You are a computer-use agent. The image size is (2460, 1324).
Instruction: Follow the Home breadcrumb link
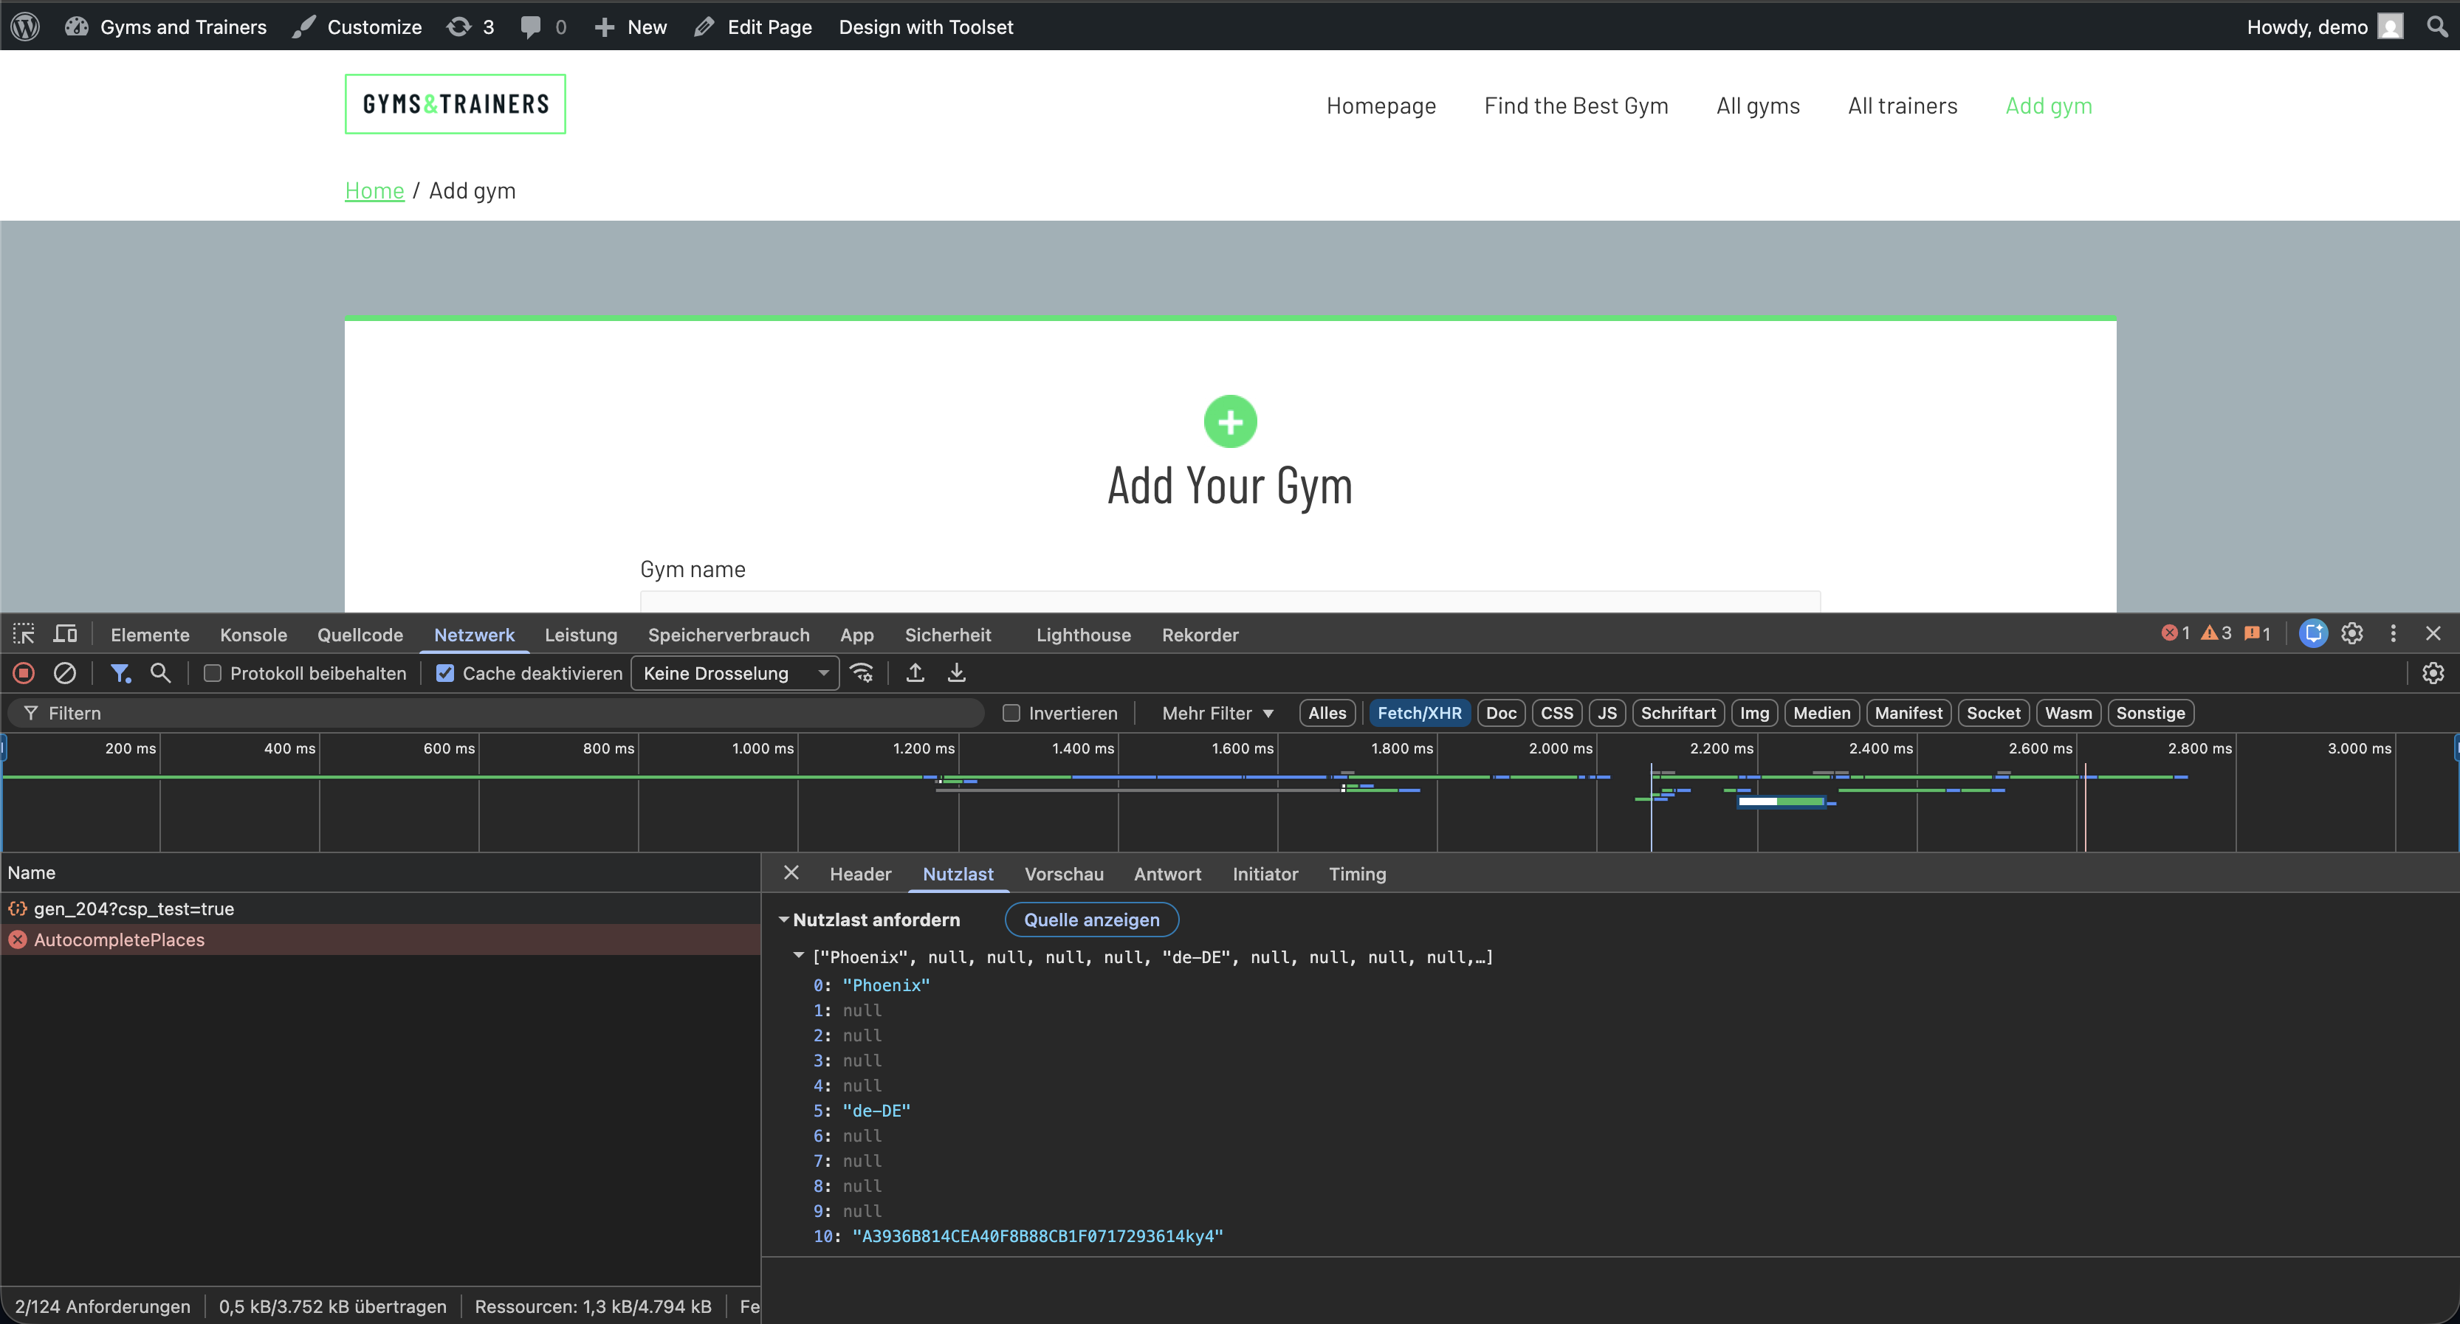[374, 190]
